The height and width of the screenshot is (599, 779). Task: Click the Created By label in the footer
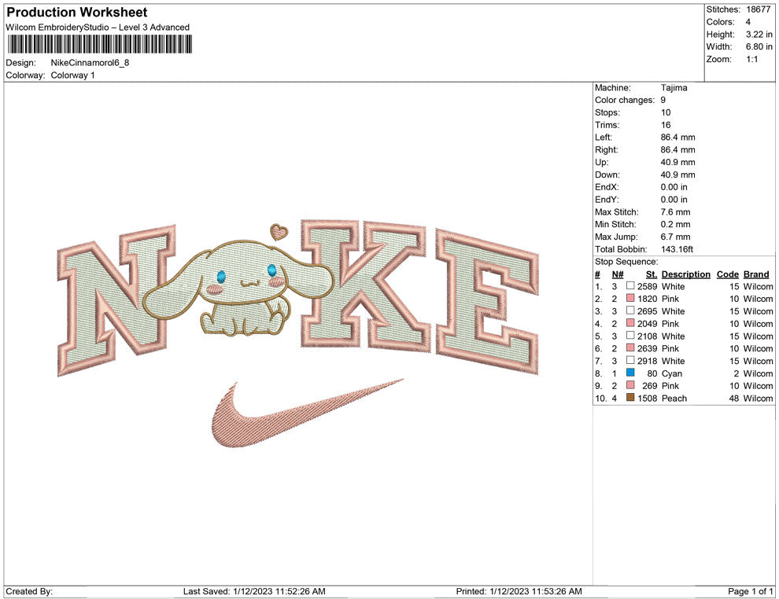pos(29,591)
